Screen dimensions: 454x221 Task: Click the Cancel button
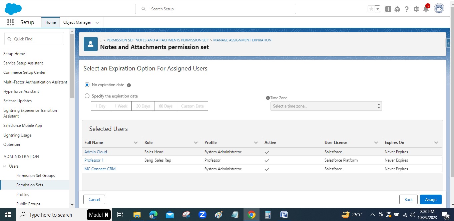(94, 200)
